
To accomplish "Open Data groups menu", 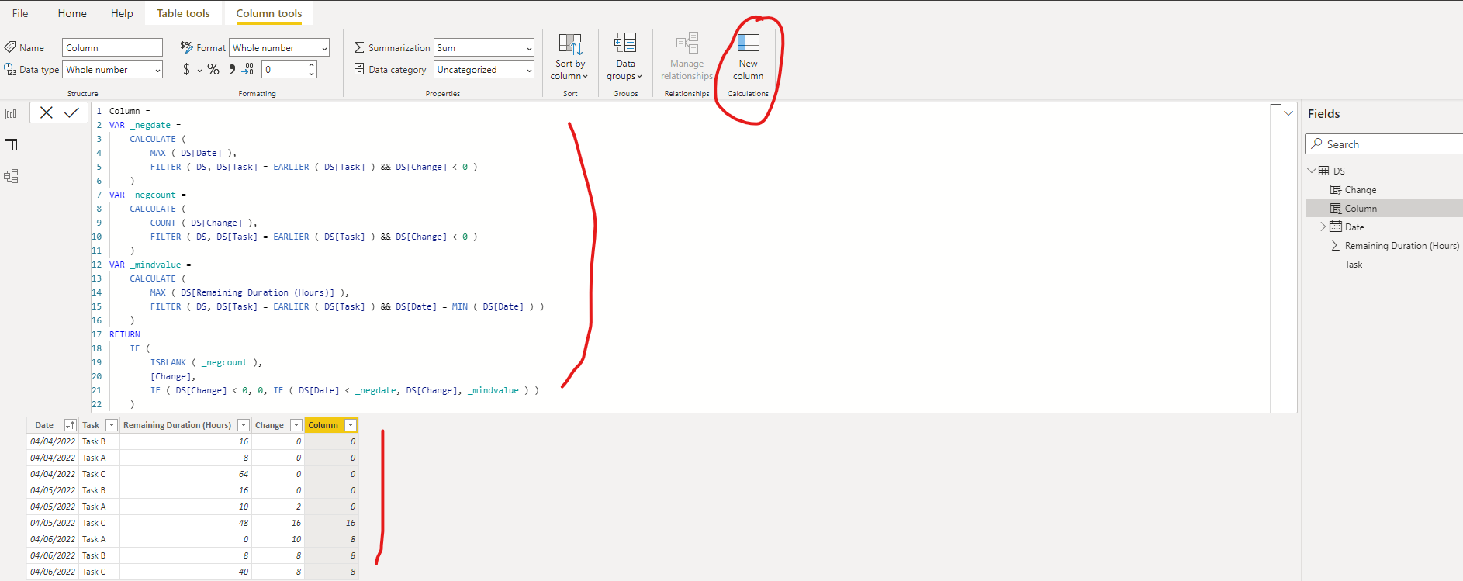I will [x=625, y=57].
